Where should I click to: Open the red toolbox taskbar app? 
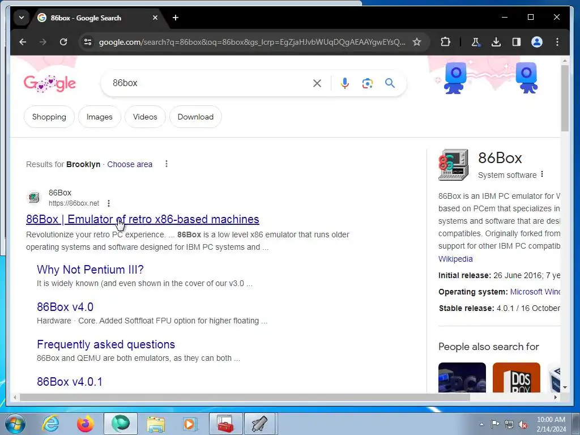(225, 424)
